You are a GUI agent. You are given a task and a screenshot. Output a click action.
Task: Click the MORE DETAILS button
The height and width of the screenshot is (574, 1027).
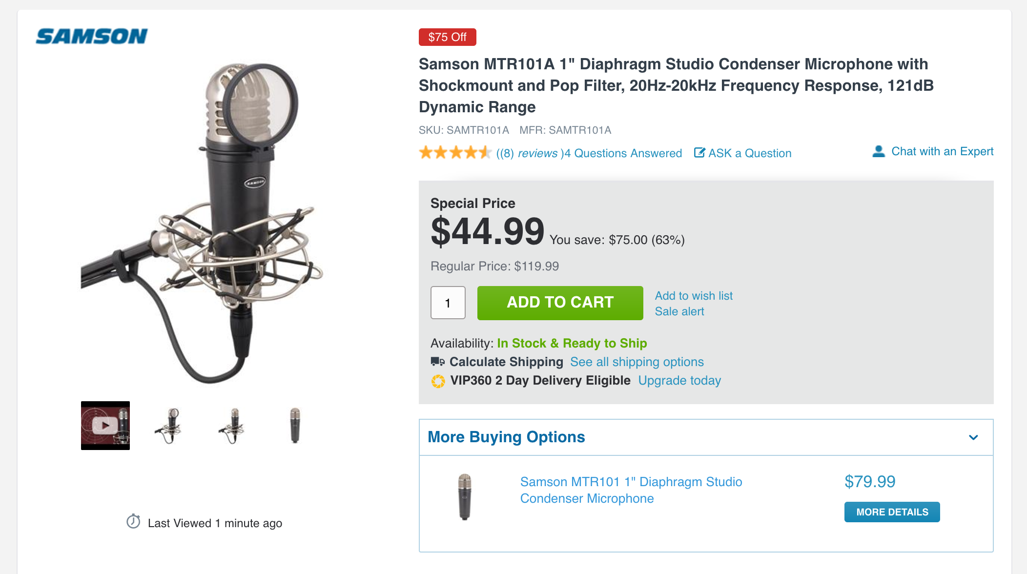point(892,512)
